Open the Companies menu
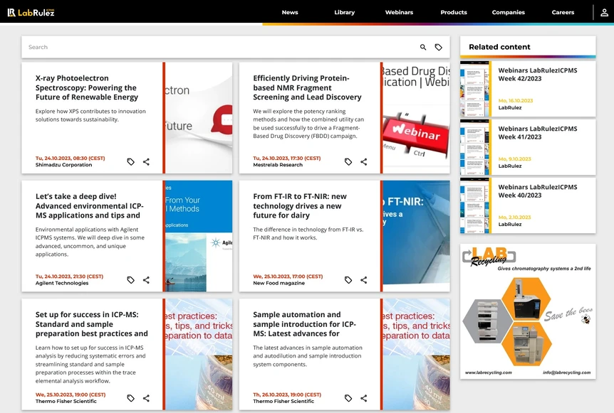This screenshot has height=413, width=614. (x=509, y=12)
